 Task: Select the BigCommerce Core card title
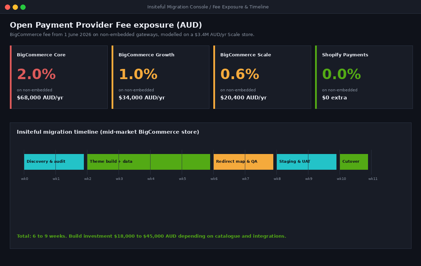click(41, 55)
